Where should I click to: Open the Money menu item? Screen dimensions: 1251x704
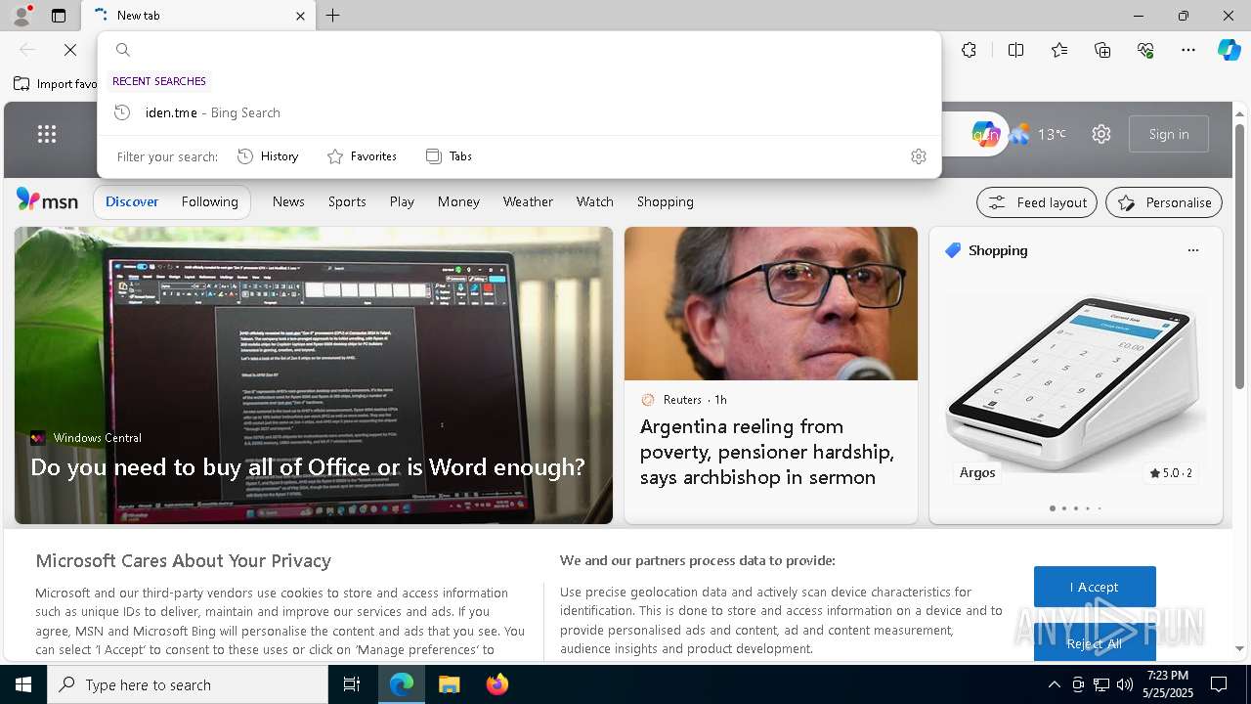(x=458, y=201)
